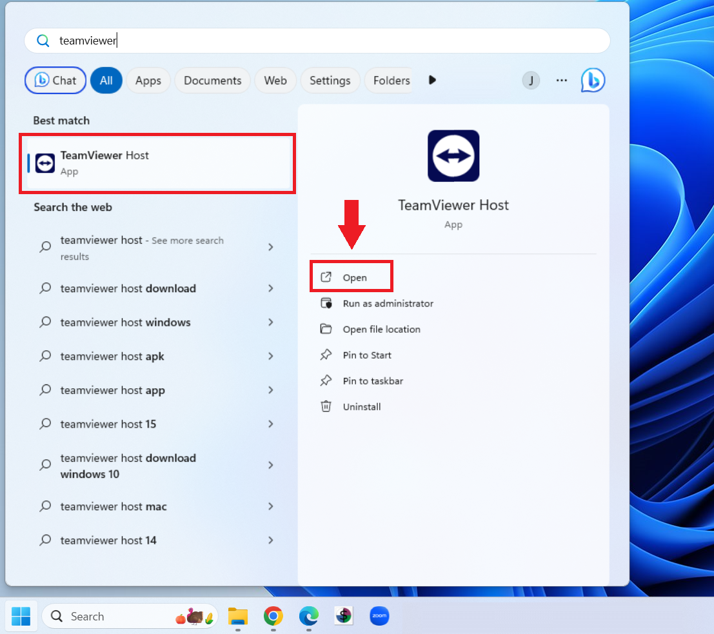
Task: Select Pin to taskbar
Action: tap(373, 381)
